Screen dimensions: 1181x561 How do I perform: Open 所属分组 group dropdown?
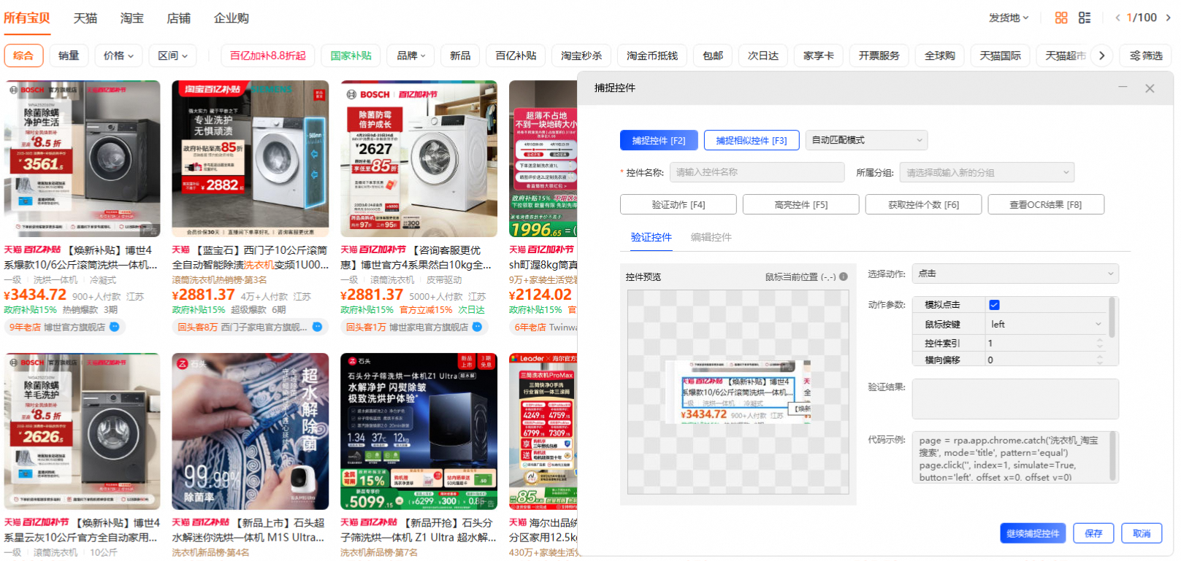coord(987,172)
